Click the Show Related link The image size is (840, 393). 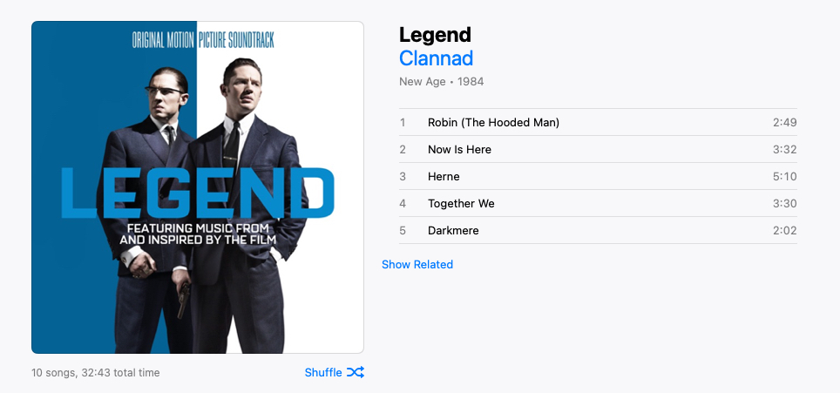pyautogui.click(x=417, y=265)
